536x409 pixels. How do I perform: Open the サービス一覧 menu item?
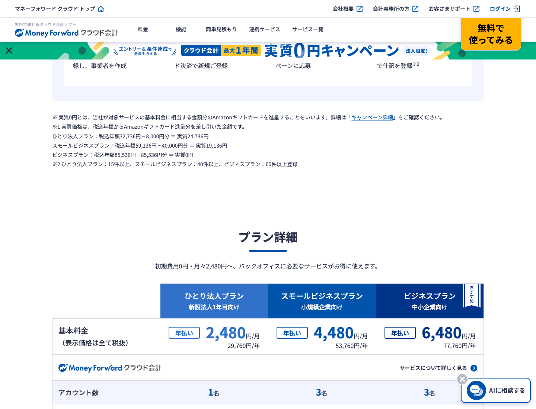pyautogui.click(x=308, y=29)
